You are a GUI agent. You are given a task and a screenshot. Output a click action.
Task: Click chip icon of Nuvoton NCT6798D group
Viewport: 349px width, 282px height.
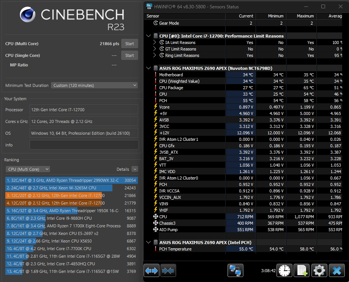(156, 68)
